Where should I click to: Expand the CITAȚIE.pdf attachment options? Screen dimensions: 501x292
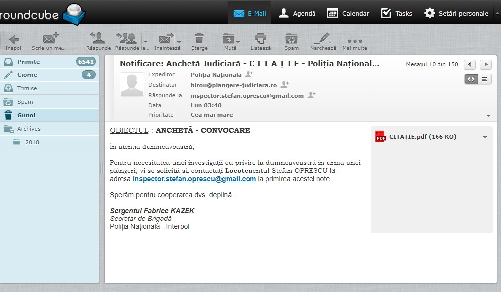485,136
